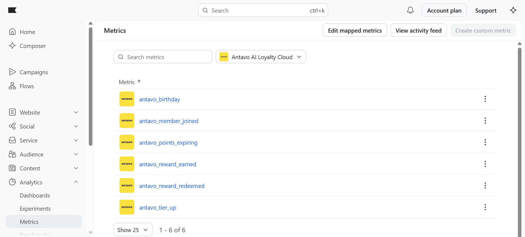The width and height of the screenshot is (525, 237).
Task: Expand the Content menu chevron
Action: click(x=76, y=168)
